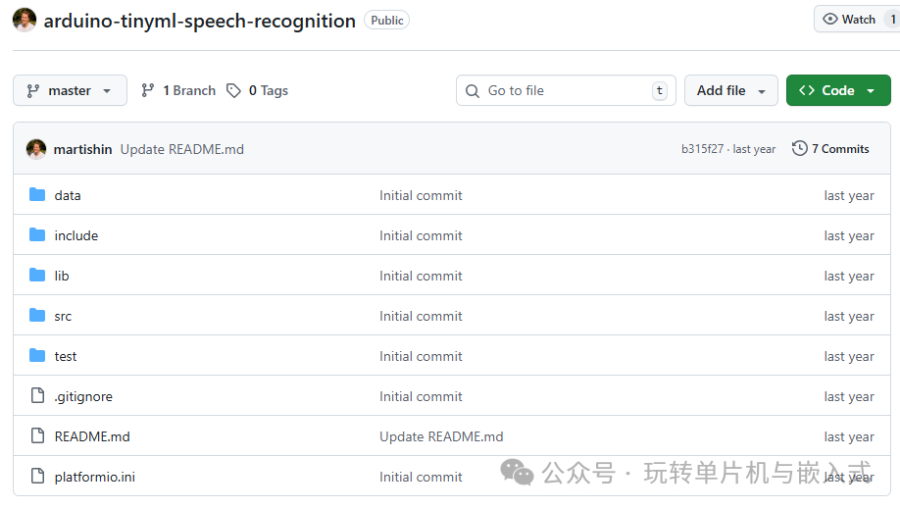Click the README.md file icon
900x509 pixels.
click(x=38, y=436)
